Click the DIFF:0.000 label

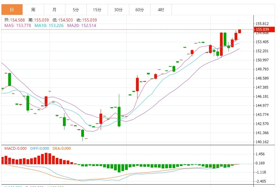40,149
